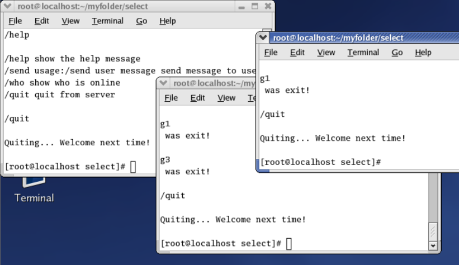
Task: Open Terminal menu in the first terminal window
Action: point(108,21)
